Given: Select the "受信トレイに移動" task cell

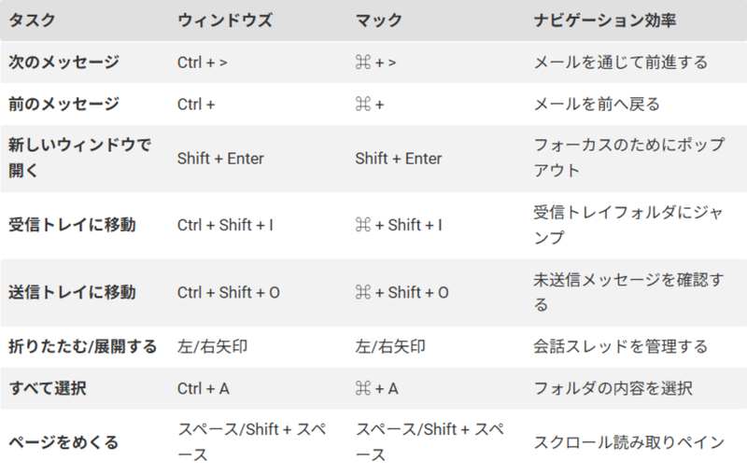Looking at the screenshot, I should pos(72,225).
